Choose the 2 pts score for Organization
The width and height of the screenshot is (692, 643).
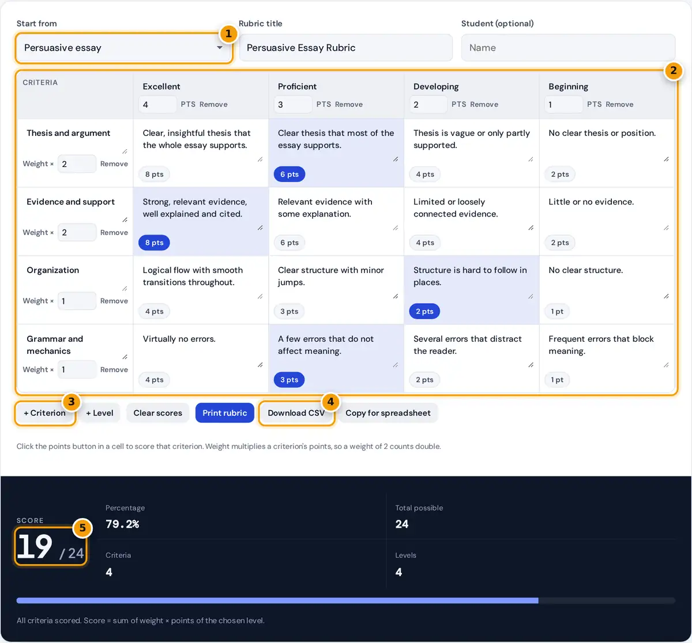[424, 311]
